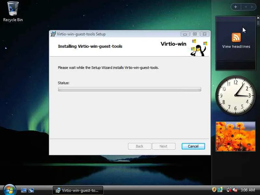Click the greyed-out Back button
The height and width of the screenshot is (195, 260).
[x=140, y=146]
